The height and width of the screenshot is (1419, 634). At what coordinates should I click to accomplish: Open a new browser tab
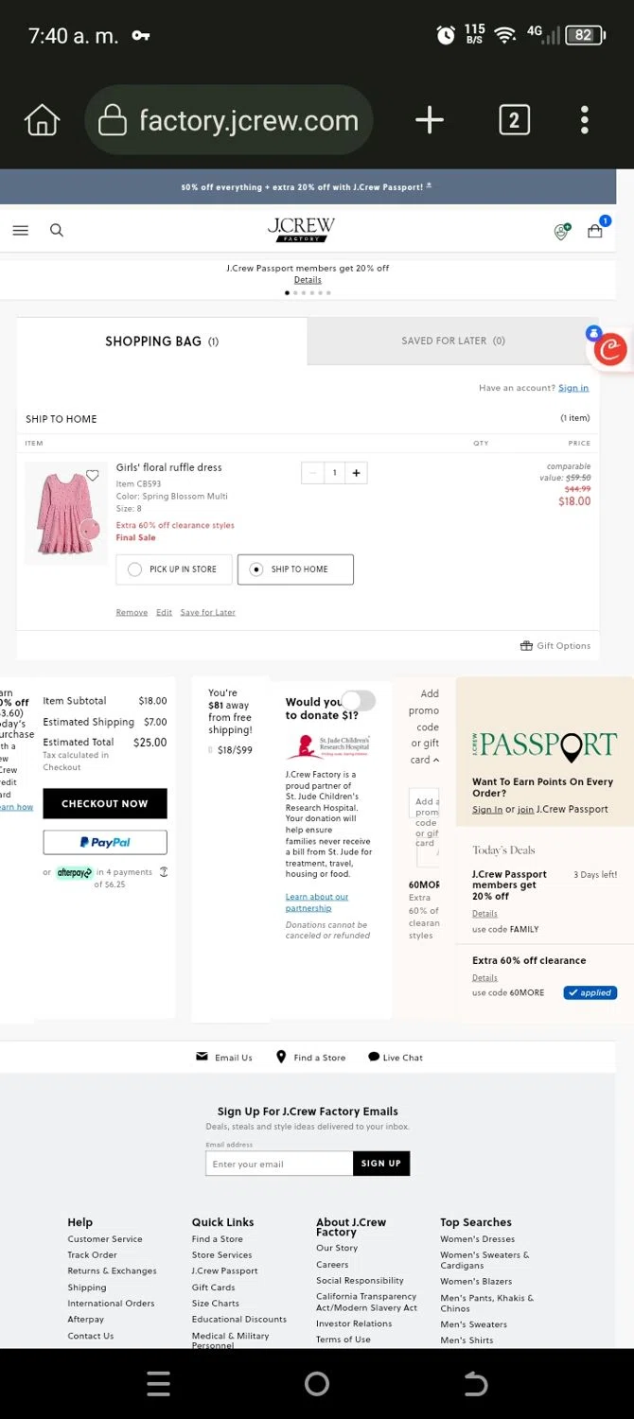click(429, 120)
